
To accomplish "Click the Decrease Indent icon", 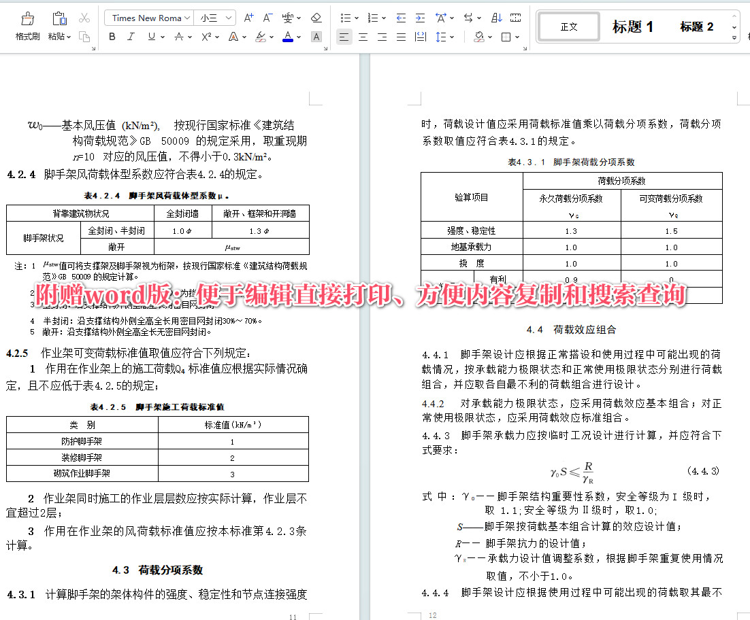I will pos(402,18).
